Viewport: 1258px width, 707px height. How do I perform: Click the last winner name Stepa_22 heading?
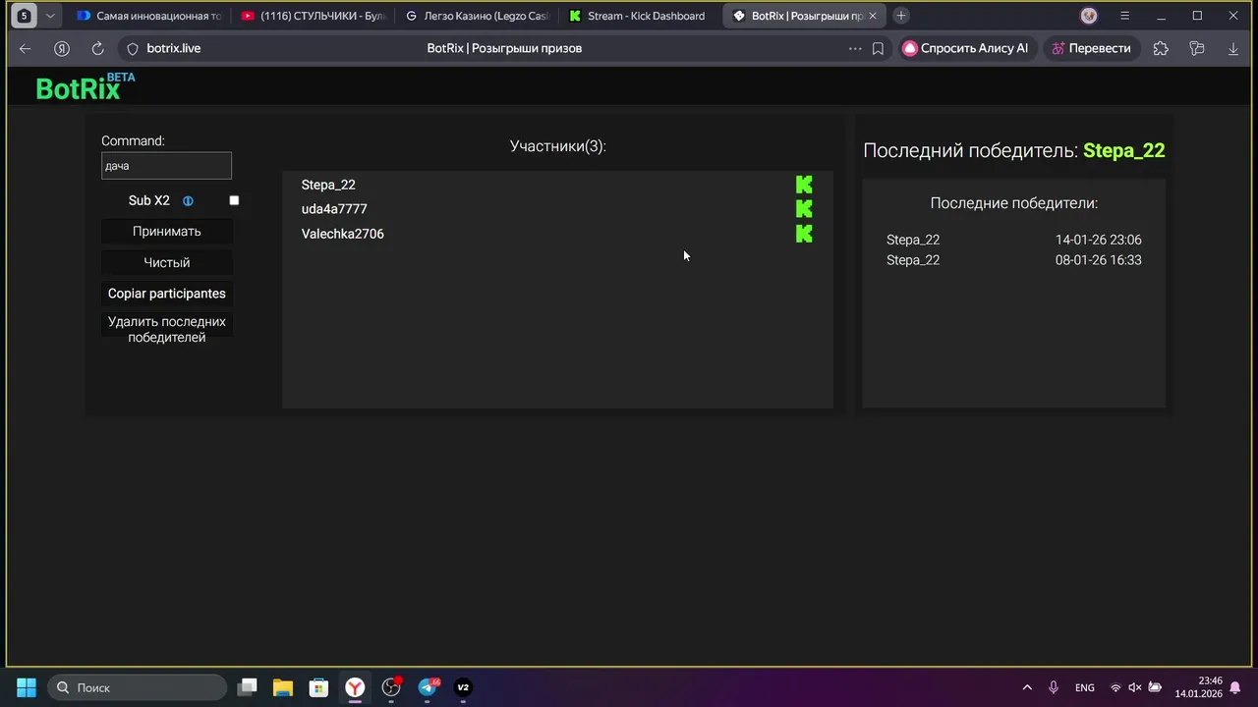pos(1123,150)
